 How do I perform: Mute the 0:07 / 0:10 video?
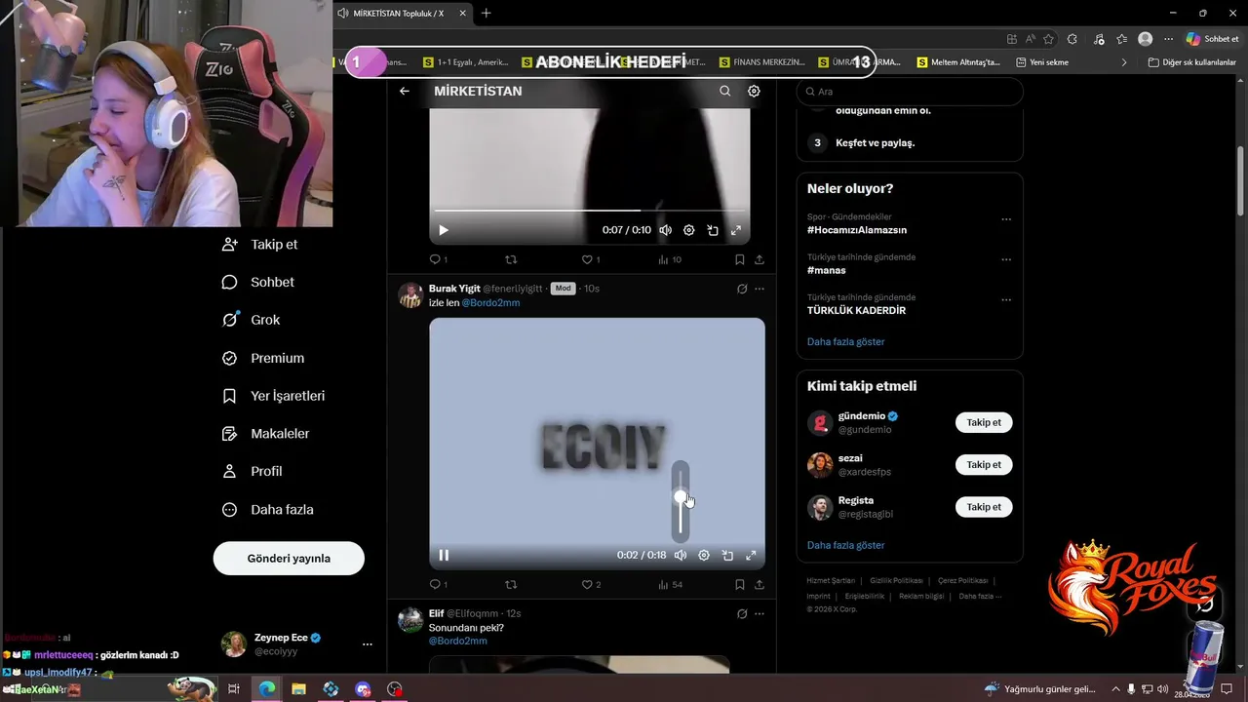pos(665,230)
